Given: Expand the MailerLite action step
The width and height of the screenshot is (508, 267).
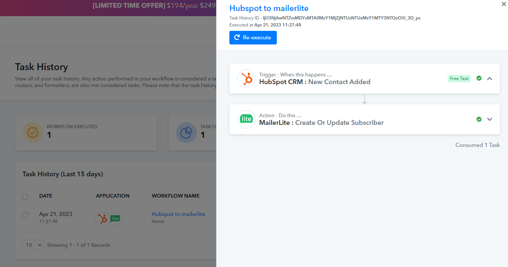Looking at the screenshot, I should point(490,119).
